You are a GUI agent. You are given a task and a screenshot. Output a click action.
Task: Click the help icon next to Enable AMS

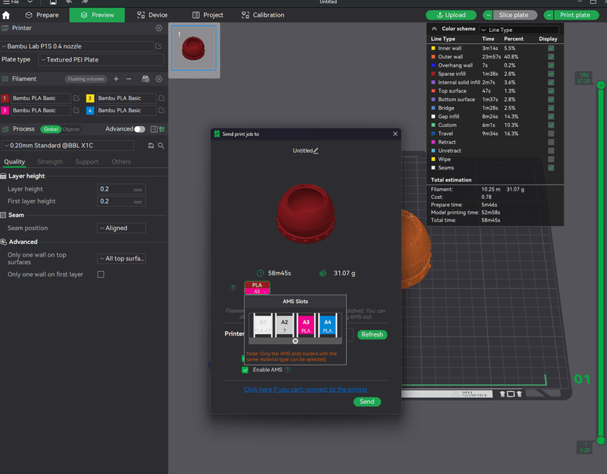pyautogui.click(x=288, y=370)
